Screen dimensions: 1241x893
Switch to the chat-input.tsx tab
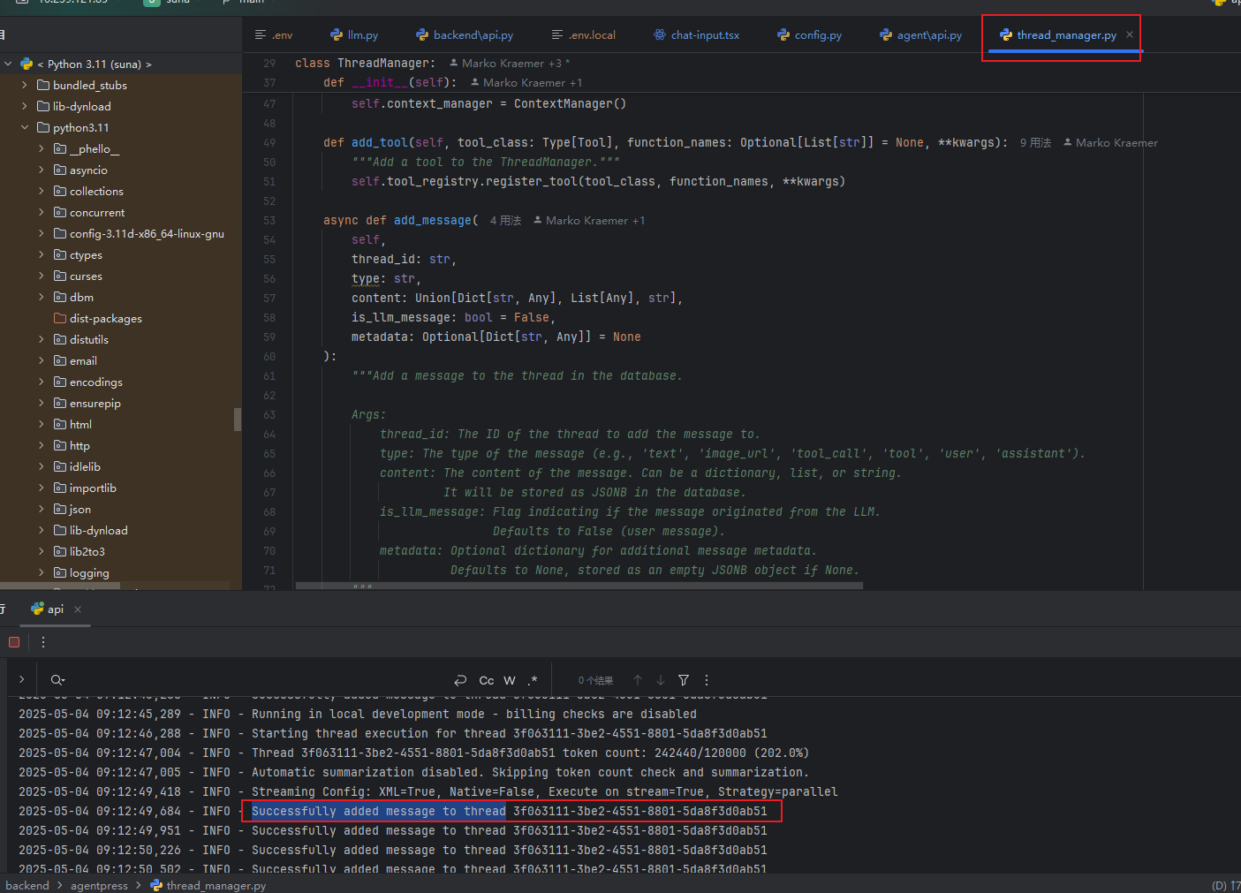697,35
